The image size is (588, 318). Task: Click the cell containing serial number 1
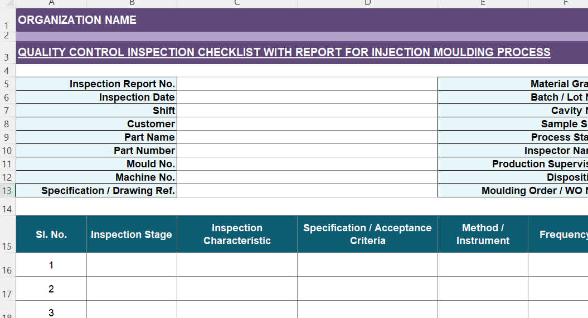click(x=51, y=265)
